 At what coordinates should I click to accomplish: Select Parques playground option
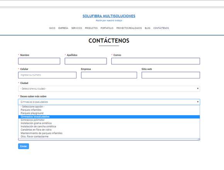(109, 113)
